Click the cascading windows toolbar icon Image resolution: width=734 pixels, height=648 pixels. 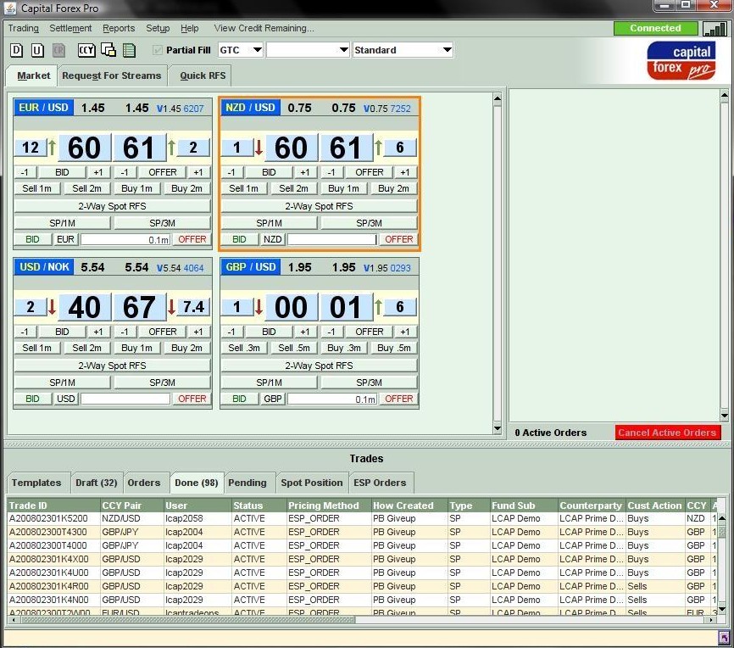coord(108,50)
